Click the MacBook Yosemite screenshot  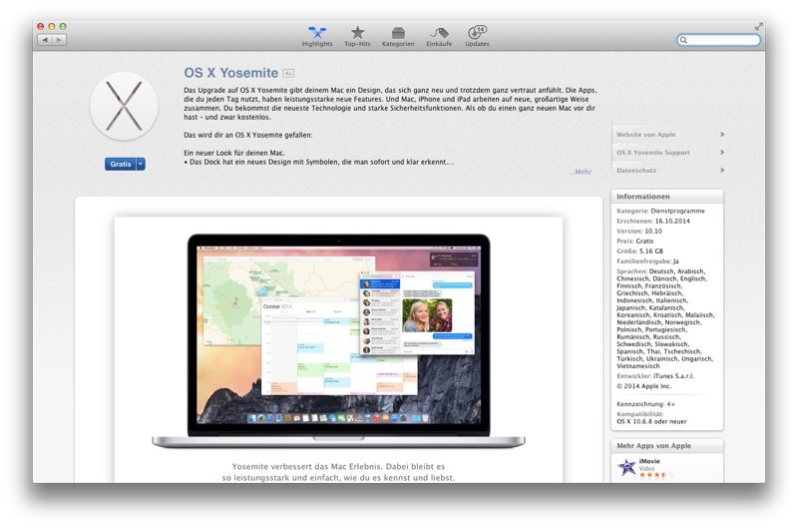pyautogui.click(x=338, y=341)
